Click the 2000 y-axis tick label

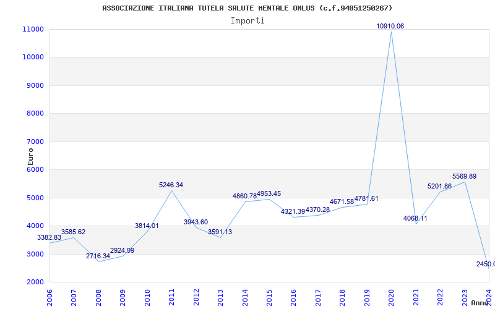[35, 282]
